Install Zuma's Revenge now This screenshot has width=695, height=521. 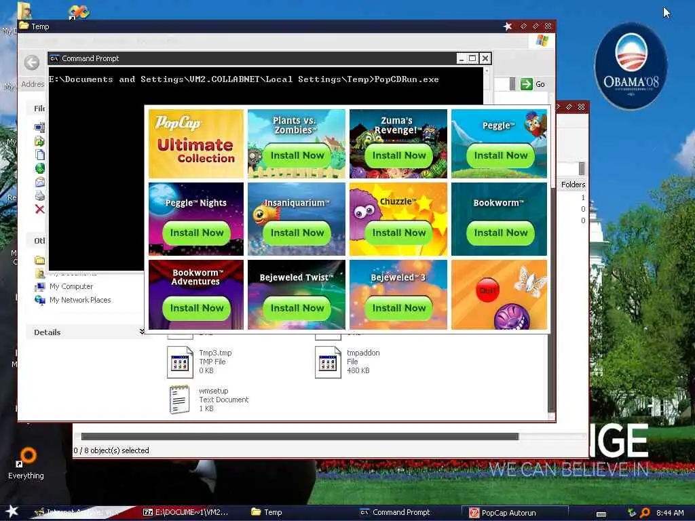(x=398, y=155)
